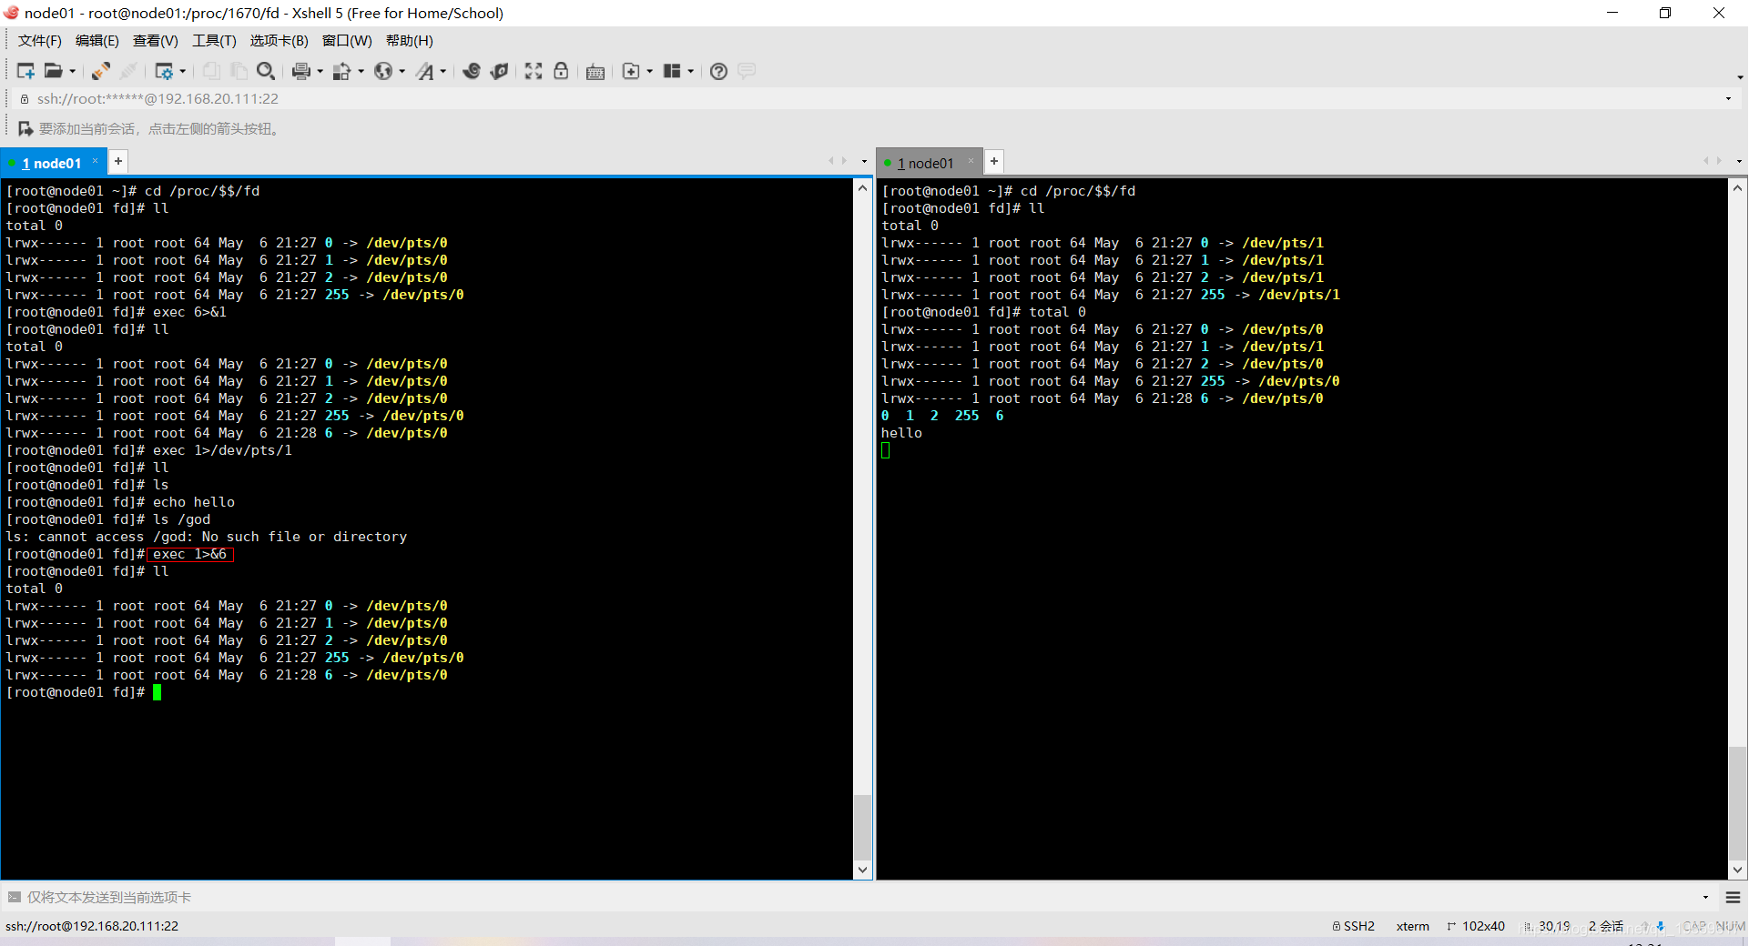Open the 查看(V) menu
1749x946 pixels.
coord(155,41)
